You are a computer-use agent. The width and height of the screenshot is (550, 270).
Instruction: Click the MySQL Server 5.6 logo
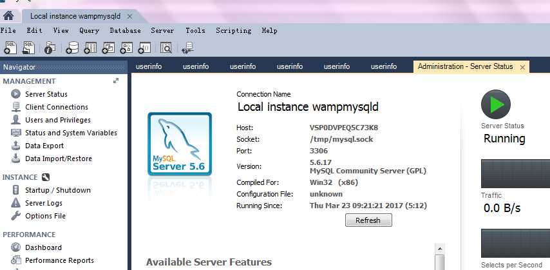(180, 144)
